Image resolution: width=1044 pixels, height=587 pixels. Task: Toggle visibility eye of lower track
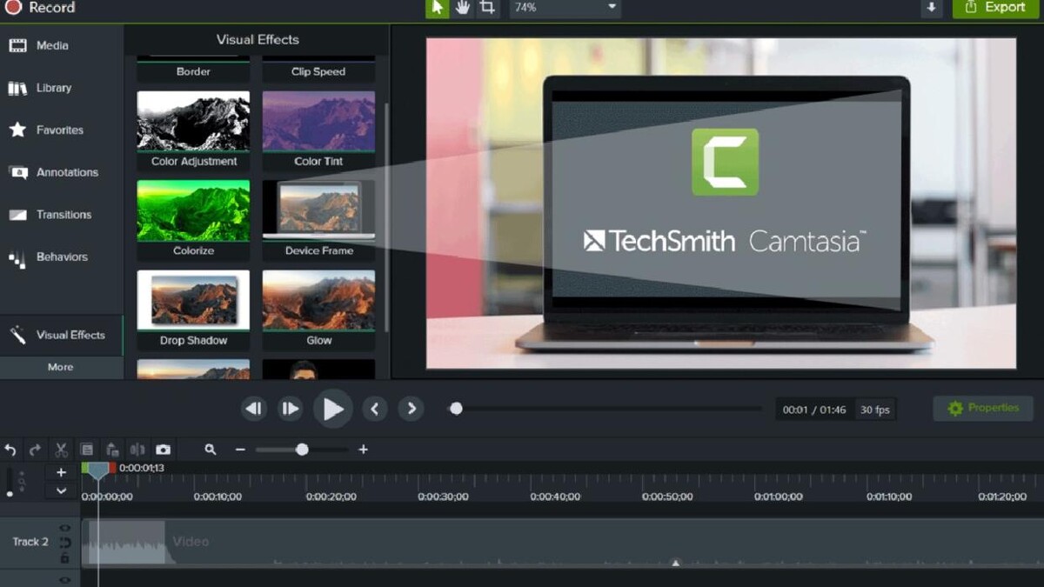tap(64, 579)
